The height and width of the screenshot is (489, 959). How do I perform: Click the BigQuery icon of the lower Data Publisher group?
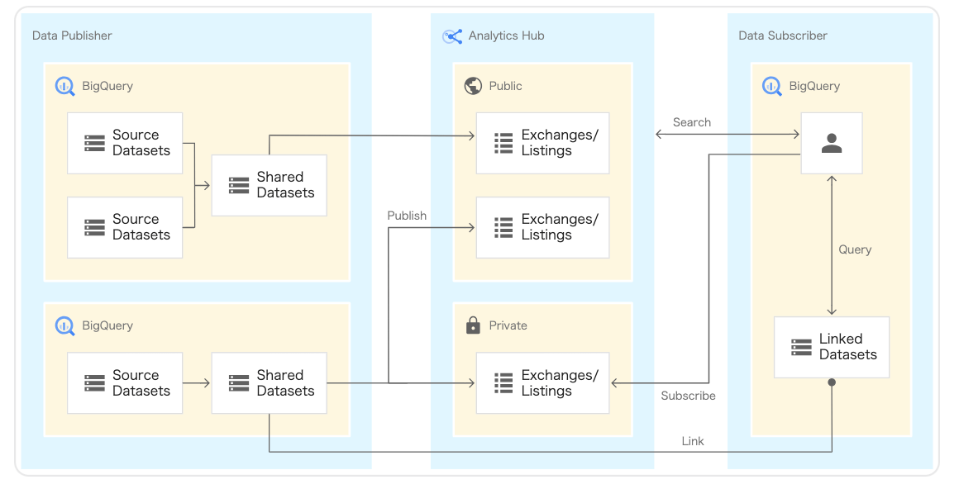click(64, 325)
